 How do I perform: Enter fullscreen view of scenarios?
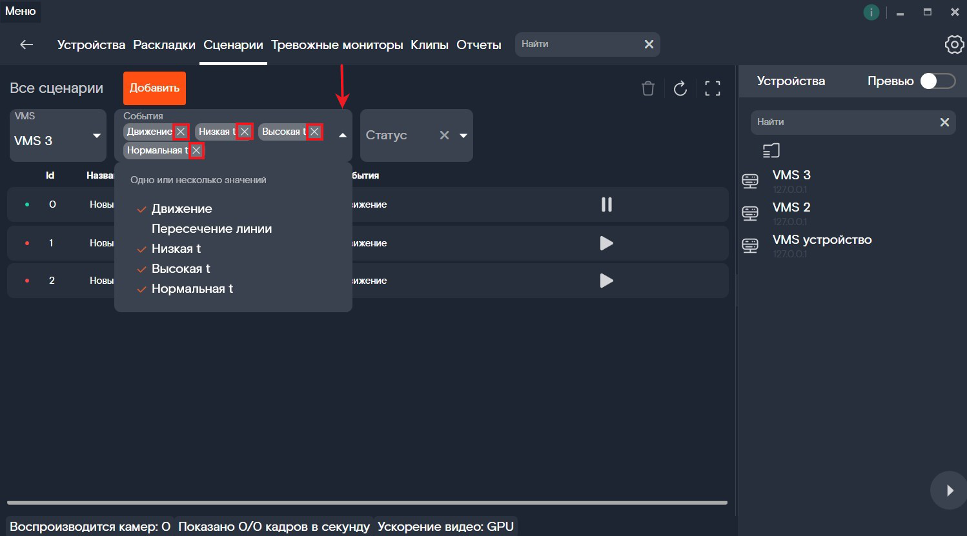713,88
